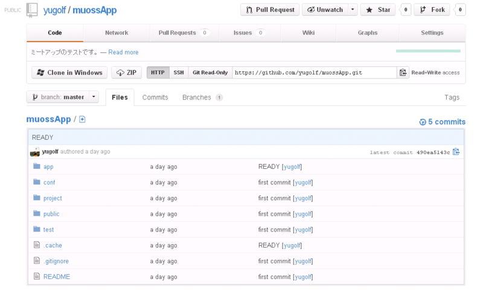The image size is (483, 299).
Task: Click the Unwatch button
Action: [325, 10]
